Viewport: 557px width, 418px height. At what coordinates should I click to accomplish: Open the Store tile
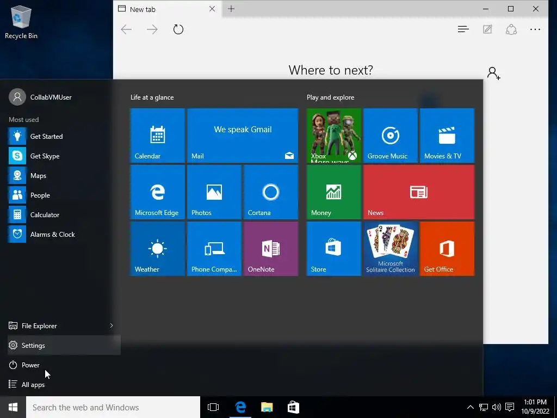point(334,248)
